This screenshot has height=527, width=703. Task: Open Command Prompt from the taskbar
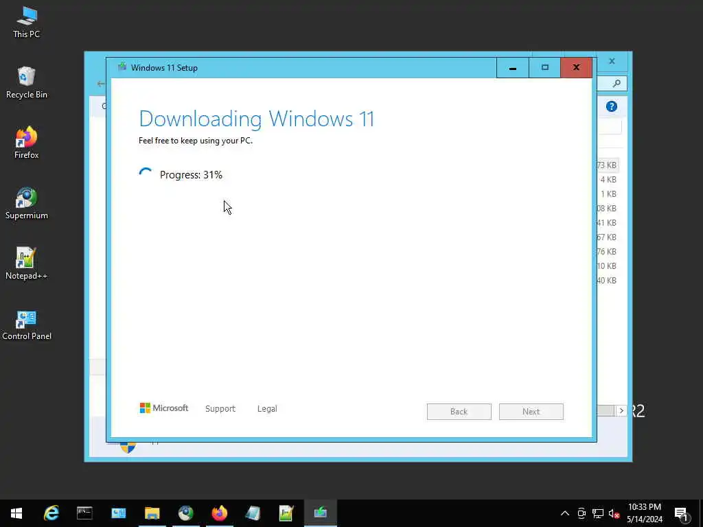pyautogui.click(x=84, y=513)
